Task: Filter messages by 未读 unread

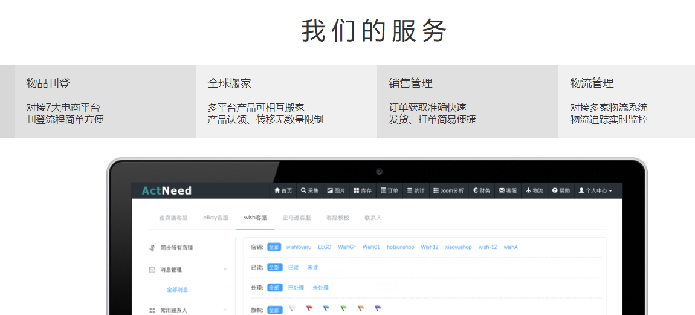Action: pos(312,267)
